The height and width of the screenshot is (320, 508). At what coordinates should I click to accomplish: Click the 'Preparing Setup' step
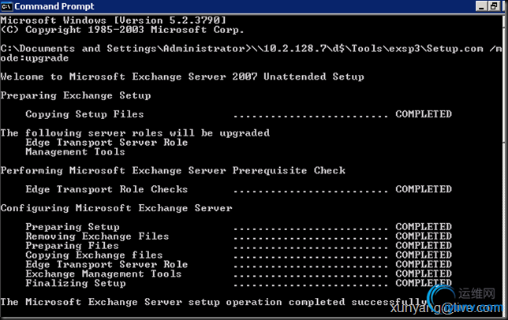[73, 227]
